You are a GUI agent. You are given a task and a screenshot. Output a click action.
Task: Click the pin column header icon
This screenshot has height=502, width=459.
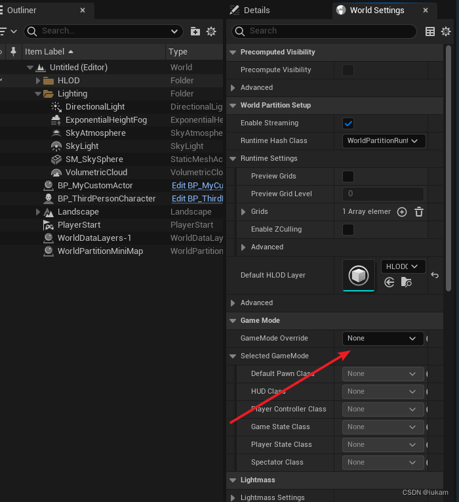click(x=13, y=52)
